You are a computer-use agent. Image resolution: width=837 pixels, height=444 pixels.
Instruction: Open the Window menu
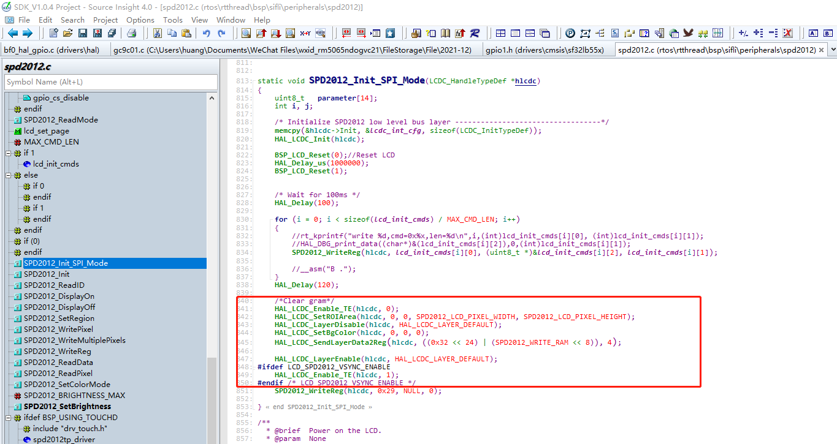click(x=231, y=20)
